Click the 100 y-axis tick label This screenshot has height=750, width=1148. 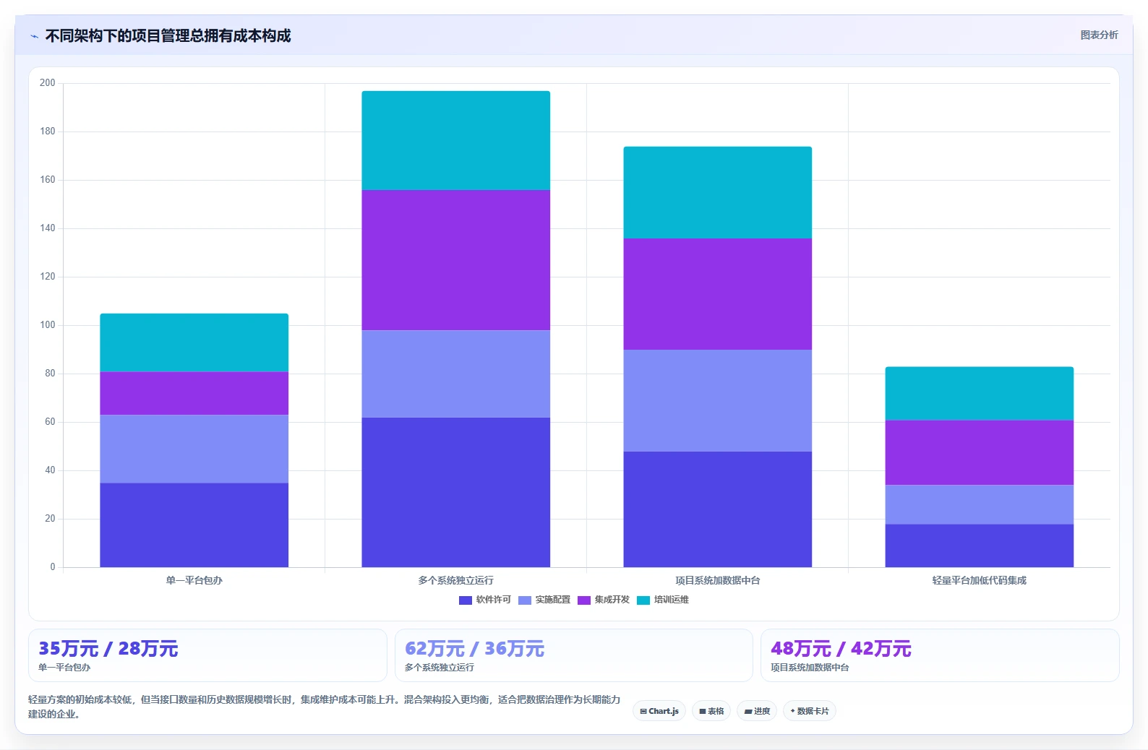pos(47,325)
